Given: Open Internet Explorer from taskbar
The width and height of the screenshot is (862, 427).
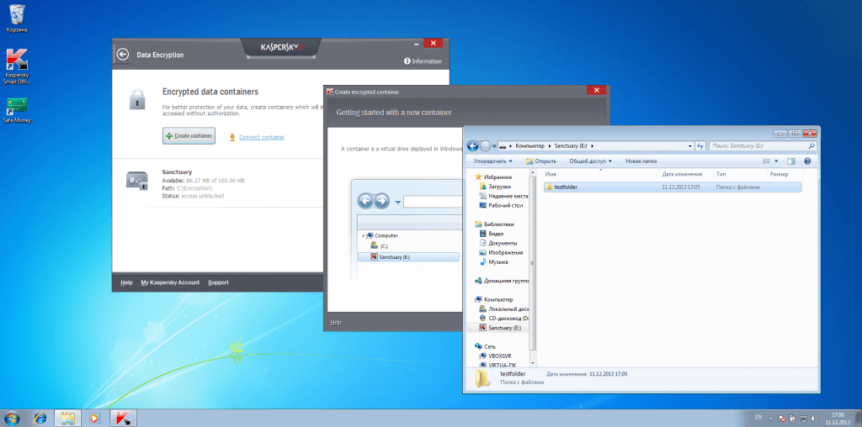Looking at the screenshot, I should [40, 419].
